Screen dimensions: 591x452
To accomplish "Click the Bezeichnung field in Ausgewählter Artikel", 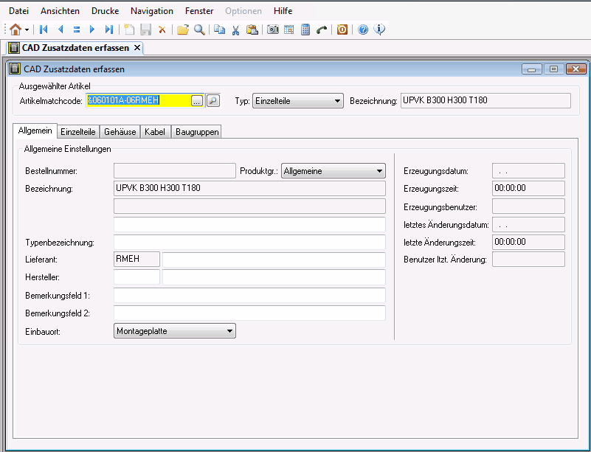I will (485, 100).
